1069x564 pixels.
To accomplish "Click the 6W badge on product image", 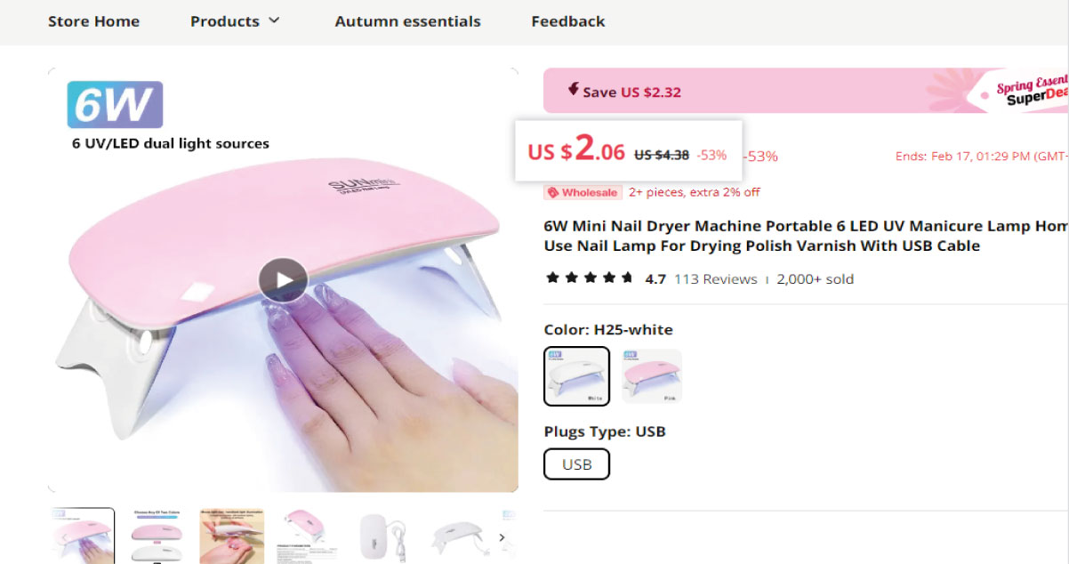I will [115, 105].
